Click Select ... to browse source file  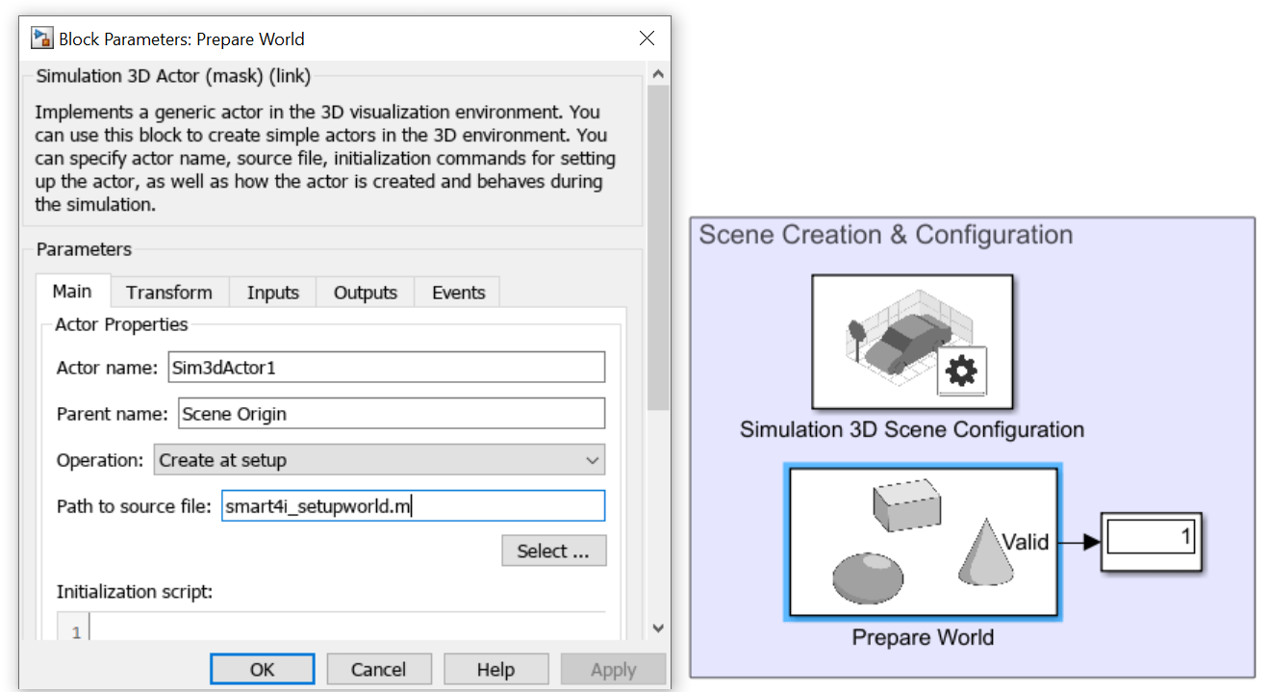pos(553,551)
